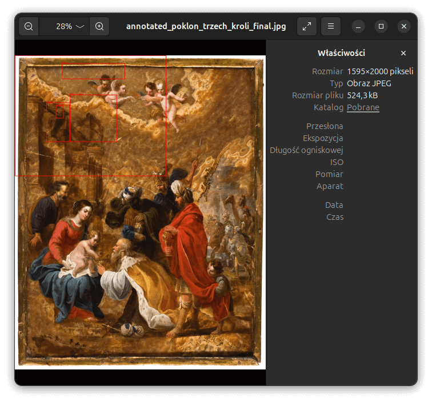Click the 'Aparat' label

click(330, 186)
